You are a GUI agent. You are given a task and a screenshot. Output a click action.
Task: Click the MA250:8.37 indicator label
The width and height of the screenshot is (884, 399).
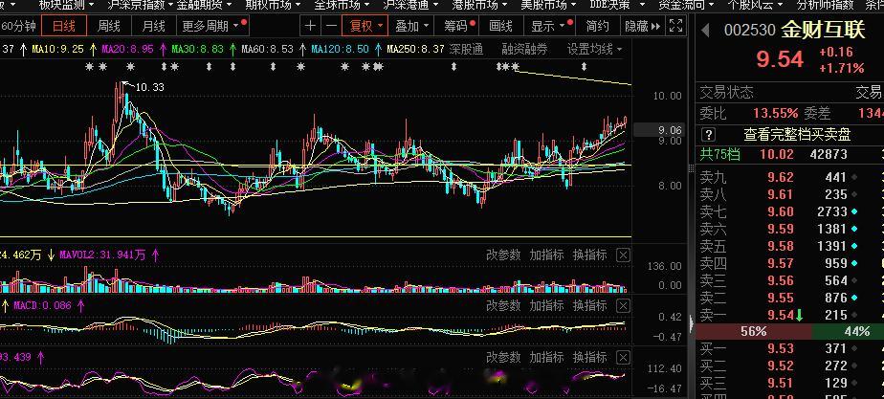(415, 50)
